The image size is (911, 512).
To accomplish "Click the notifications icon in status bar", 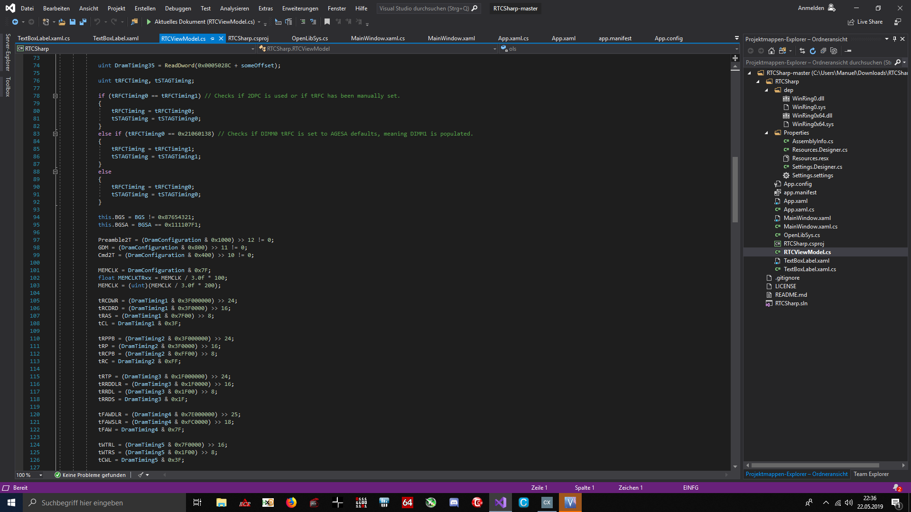I will (x=897, y=488).
